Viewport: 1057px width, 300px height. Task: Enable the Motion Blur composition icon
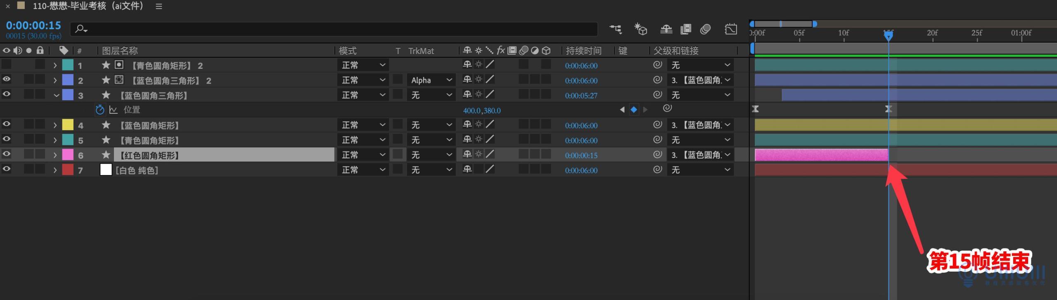point(706,29)
